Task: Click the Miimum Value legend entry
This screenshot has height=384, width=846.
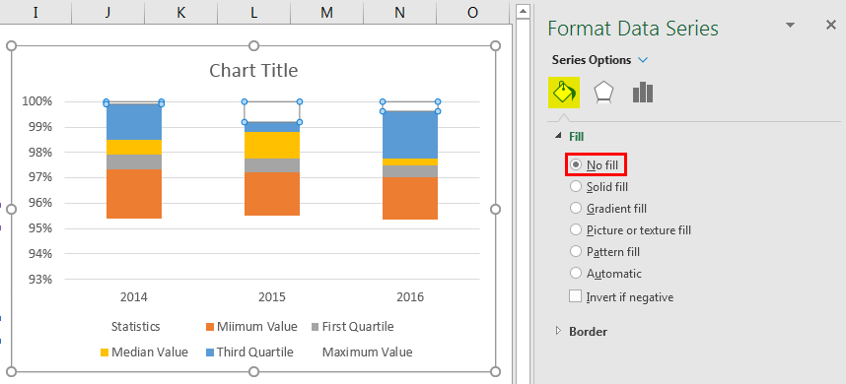Action: click(x=252, y=327)
